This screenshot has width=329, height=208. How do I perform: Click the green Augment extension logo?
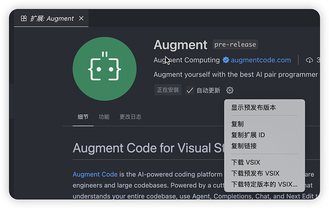click(x=104, y=69)
